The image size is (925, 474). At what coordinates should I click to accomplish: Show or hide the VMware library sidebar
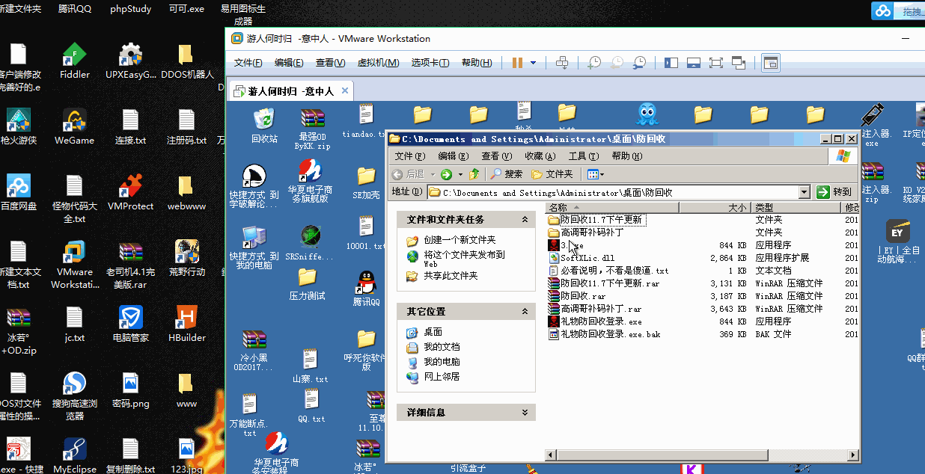[x=671, y=63]
